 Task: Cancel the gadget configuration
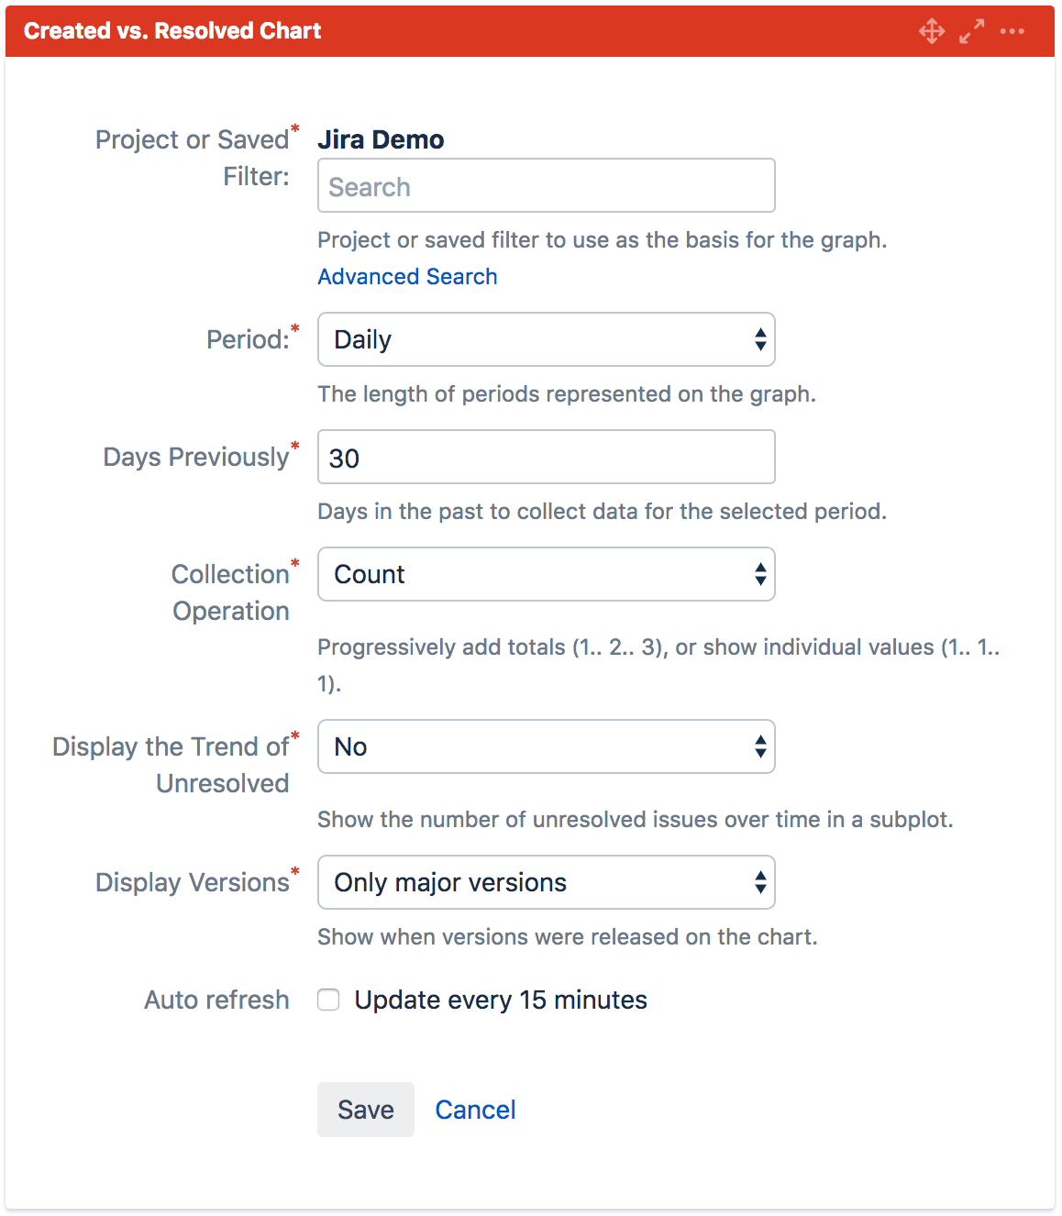475,1110
